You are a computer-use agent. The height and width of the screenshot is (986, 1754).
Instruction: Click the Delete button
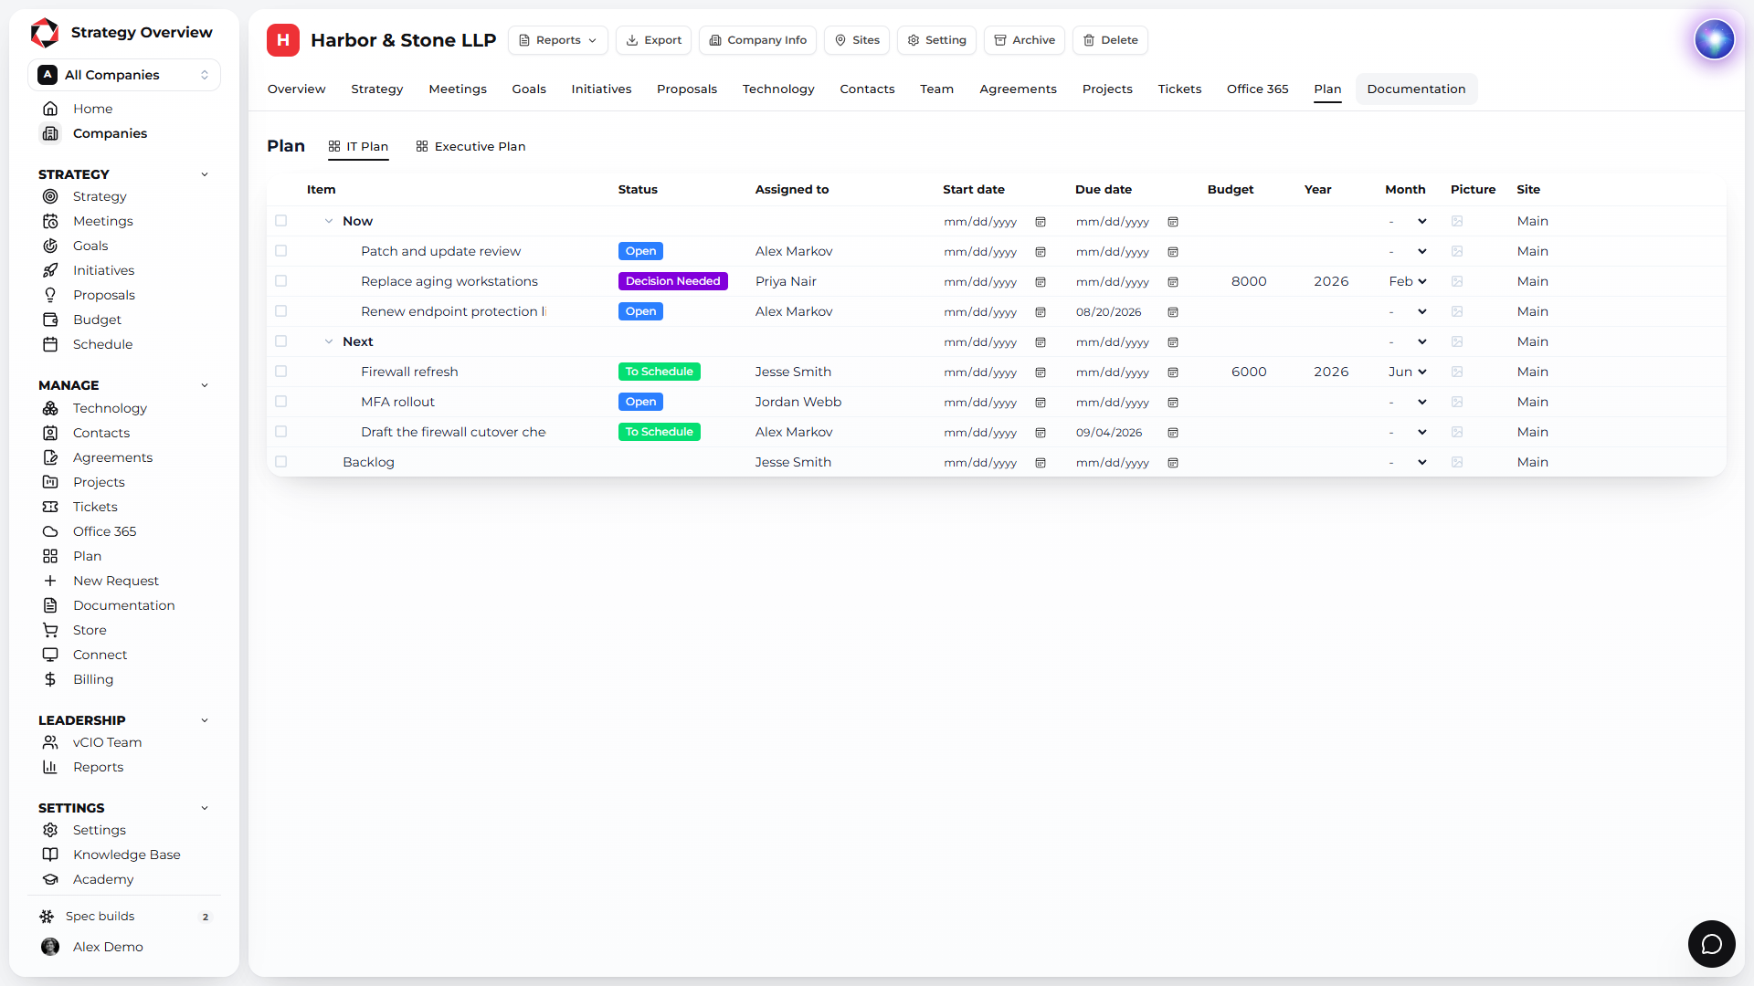[1110, 40]
